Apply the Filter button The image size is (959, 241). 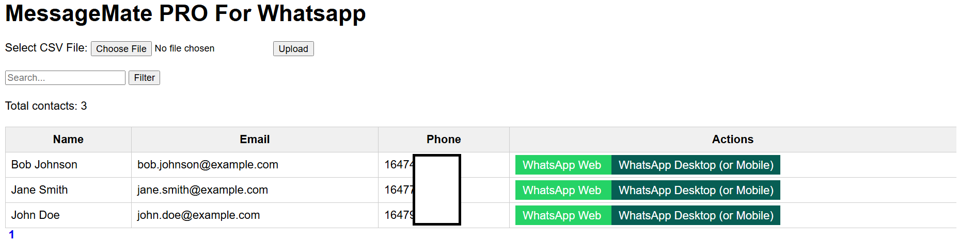click(x=144, y=78)
